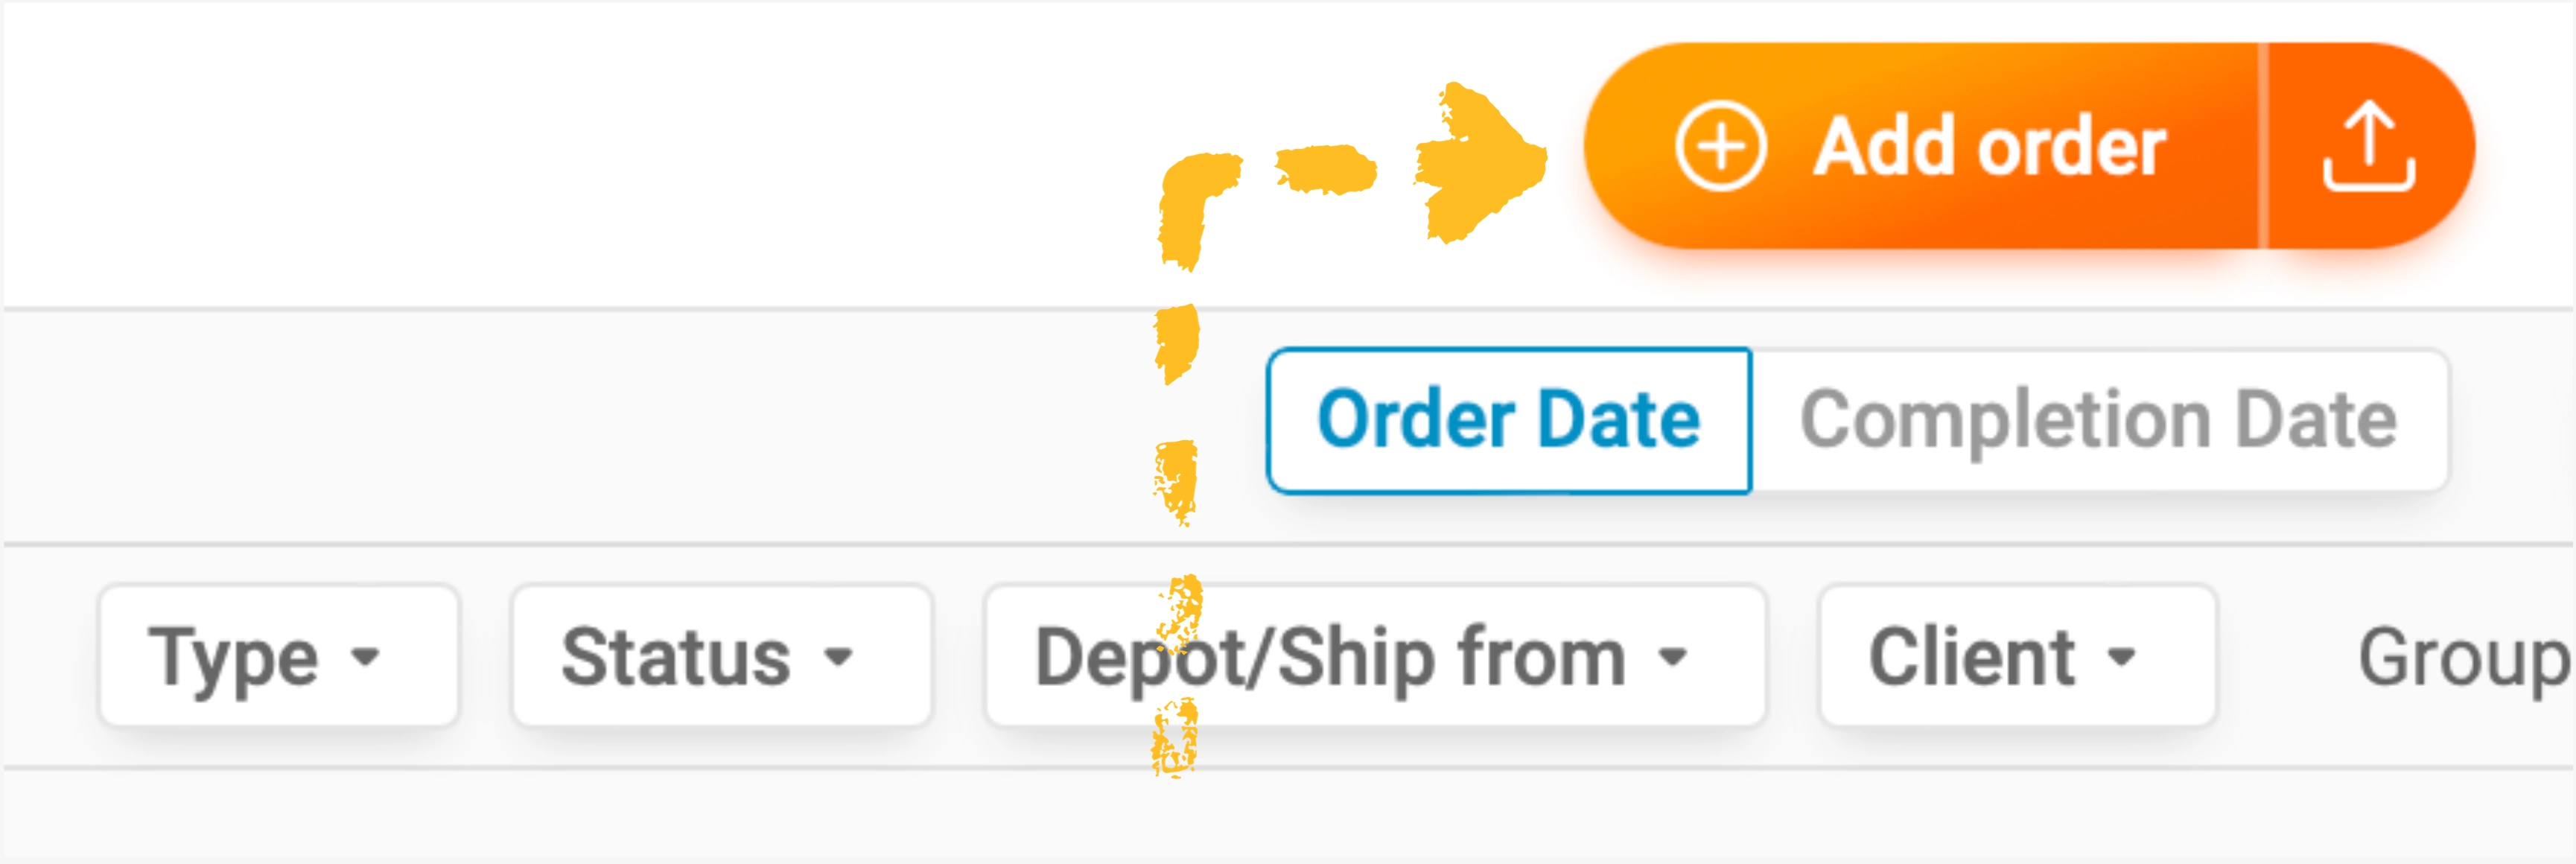
Task: Click the divider between Add order and upload
Action: [x=2263, y=146]
